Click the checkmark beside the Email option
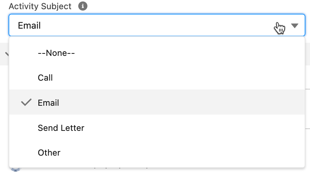Image resolution: width=310 pixels, height=174 pixels. click(x=26, y=103)
